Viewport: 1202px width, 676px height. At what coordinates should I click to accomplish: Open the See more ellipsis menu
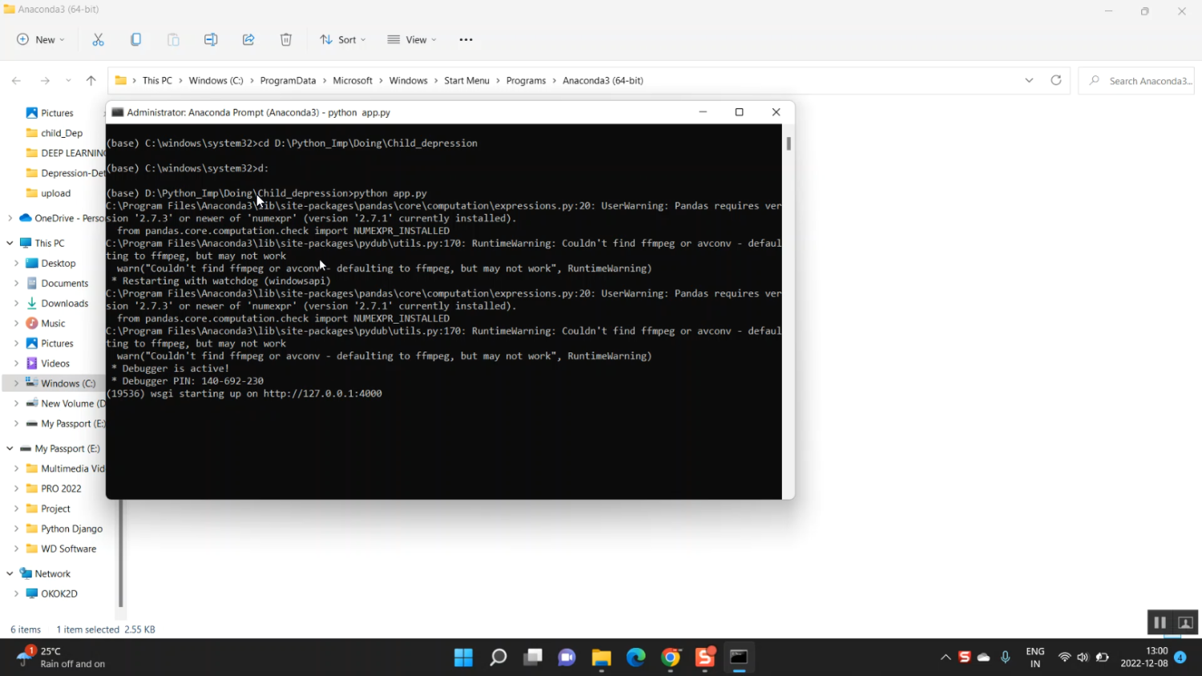pyautogui.click(x=466, y=39)
